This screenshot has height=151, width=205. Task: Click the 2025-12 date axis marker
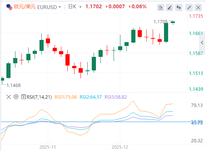(x=120, y=147)
